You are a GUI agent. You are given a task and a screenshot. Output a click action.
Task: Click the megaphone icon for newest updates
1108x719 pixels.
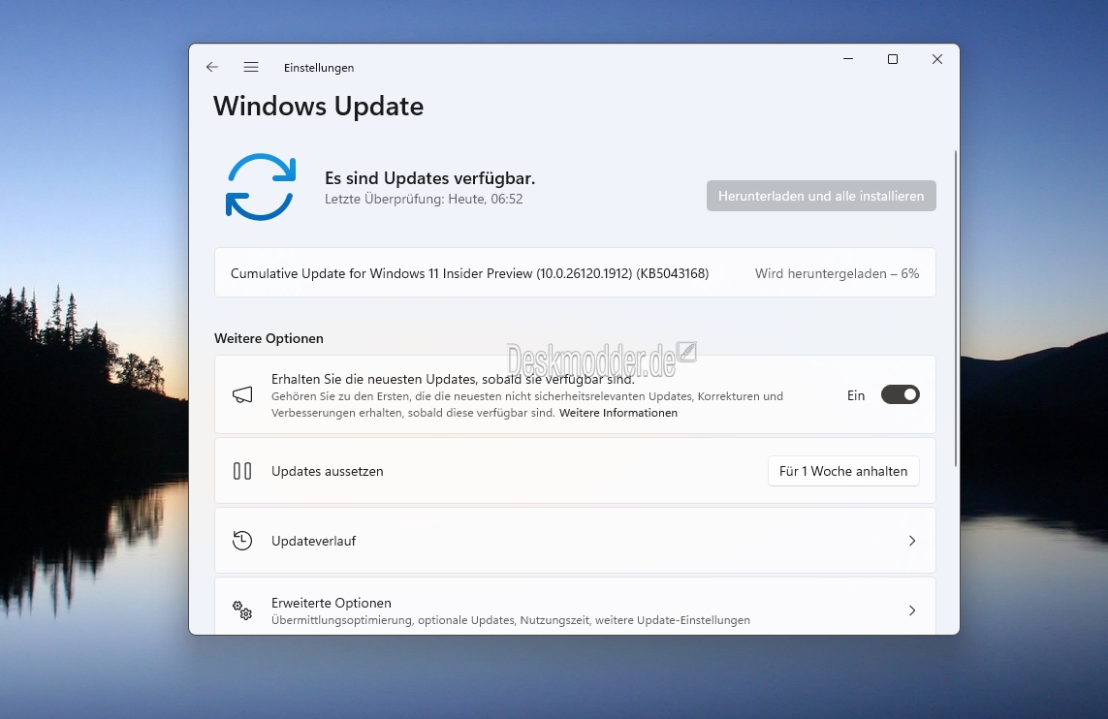point(242,394)
